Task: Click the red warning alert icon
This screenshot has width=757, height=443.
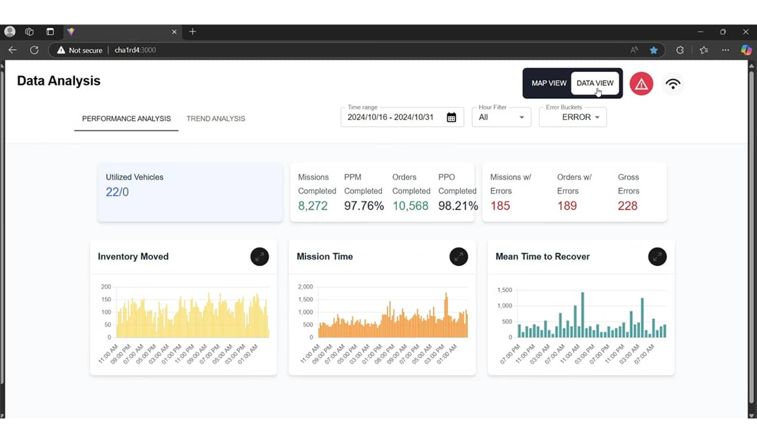Action: click(641, 84)
